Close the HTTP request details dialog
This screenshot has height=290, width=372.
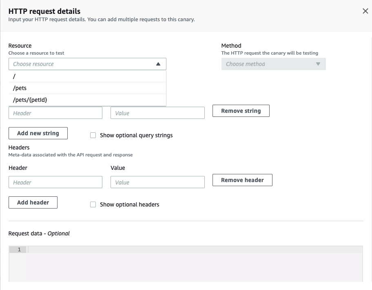[x=365, y=11]
